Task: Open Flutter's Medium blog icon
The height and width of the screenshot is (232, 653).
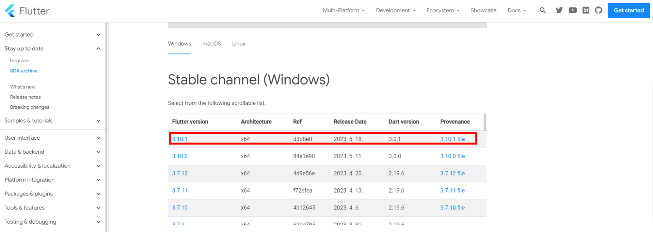Action: click(x=586, y=10)
